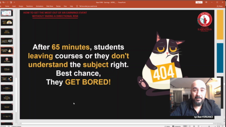This screenshot has width=226, height=127.
Task: Switch to Reading View icon in status bar
Action: click(x=194, y=126)
